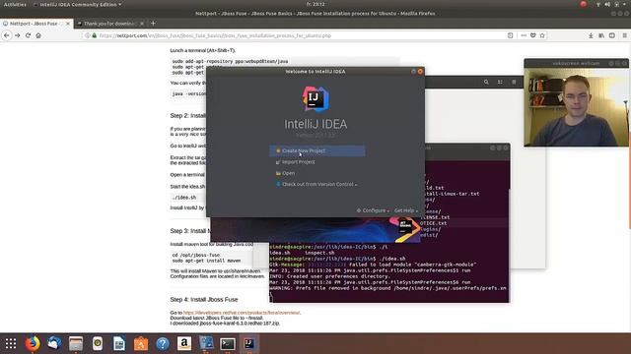Open network status in top bar

click(x=598, y=4)
